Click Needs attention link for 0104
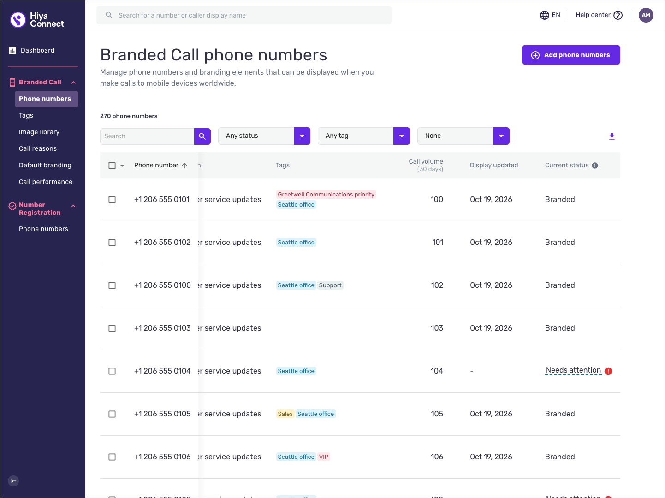The image size is (665, 498). (x=573, y=371)
